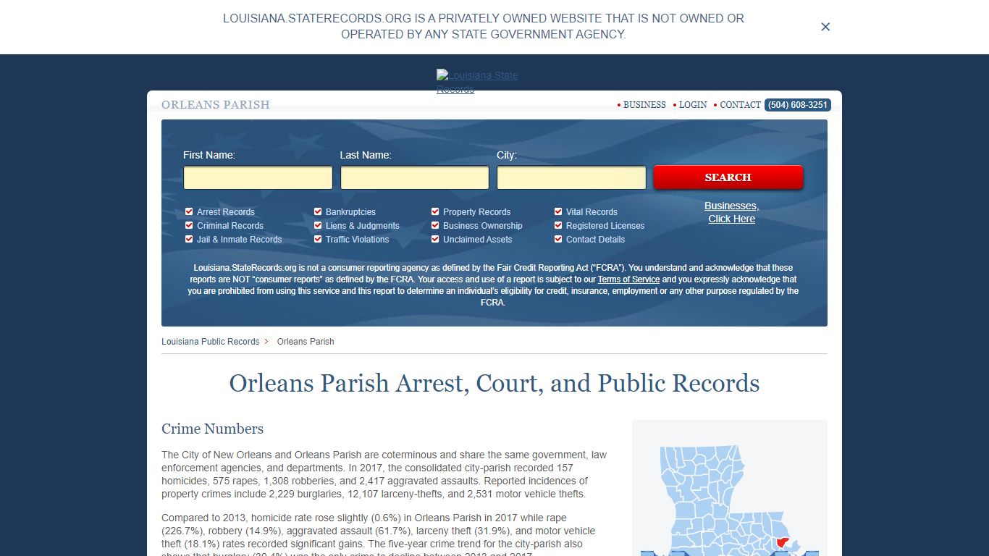
Task: Open the LOGIN link
Action: click(693, 105)
